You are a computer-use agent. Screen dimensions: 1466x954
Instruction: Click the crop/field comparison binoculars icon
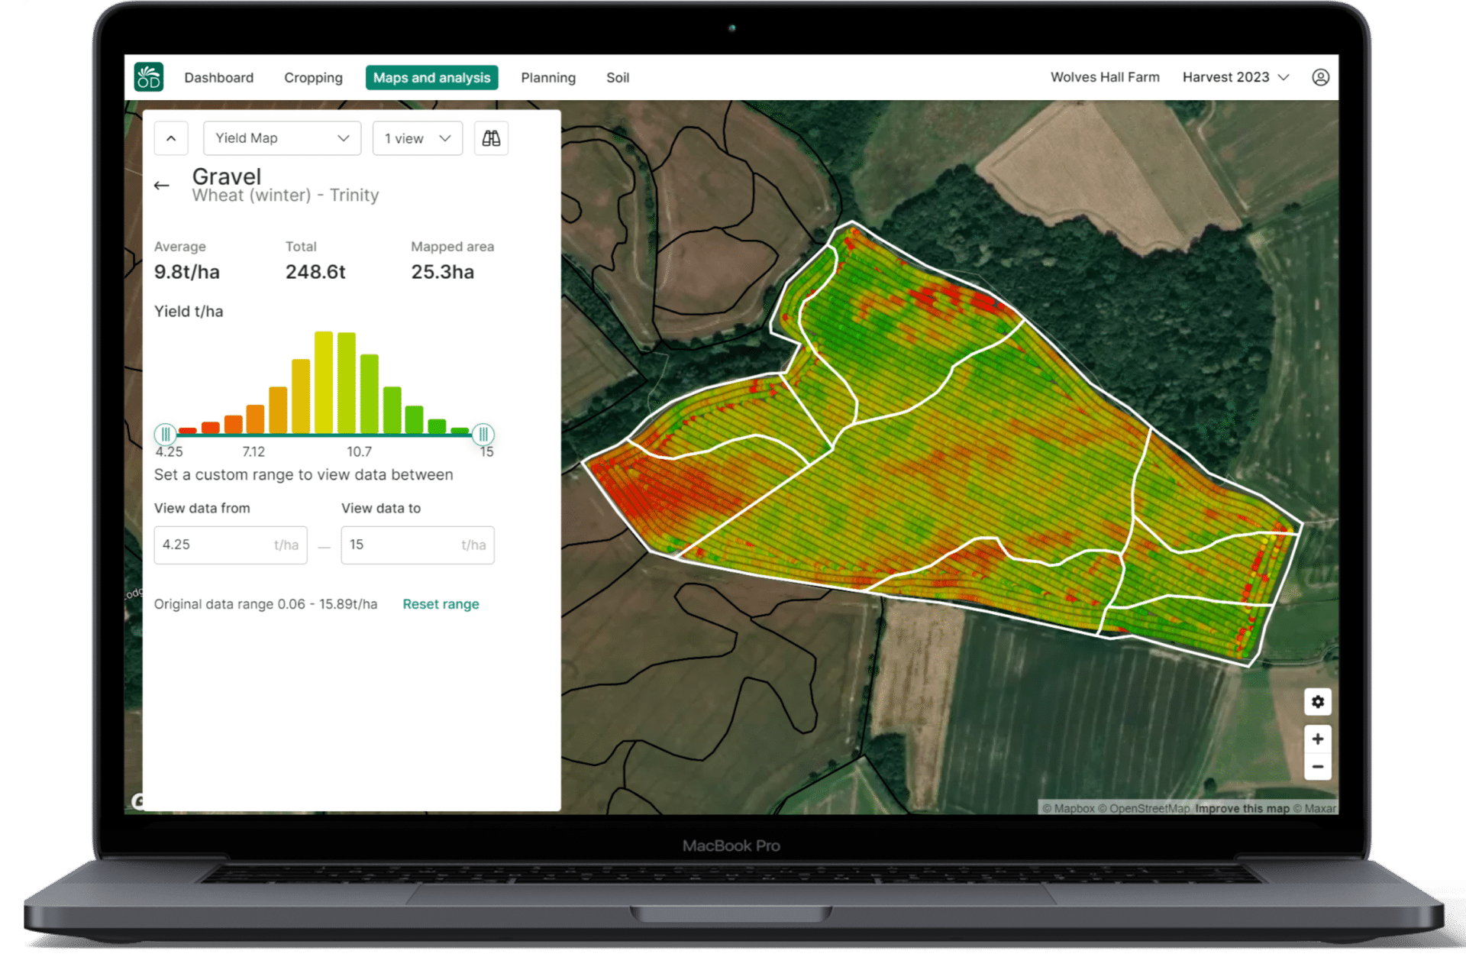(492, 137)
